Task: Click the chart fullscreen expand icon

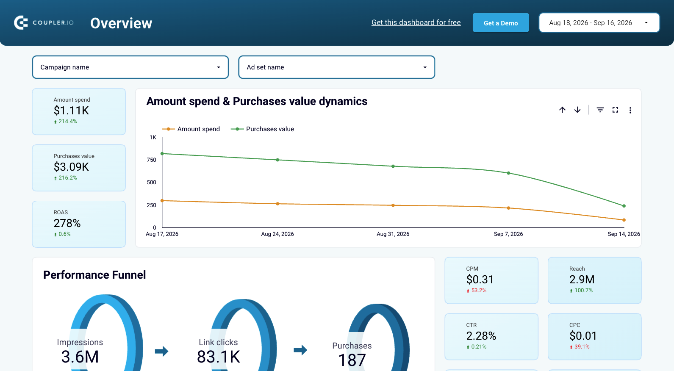Action: coord(615,110)
